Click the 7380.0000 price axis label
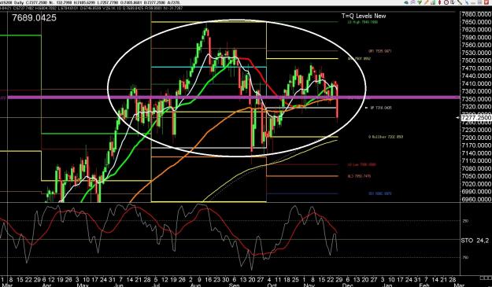Image resolution: width=492 pixels, height=287 pixels. point(476,91)
